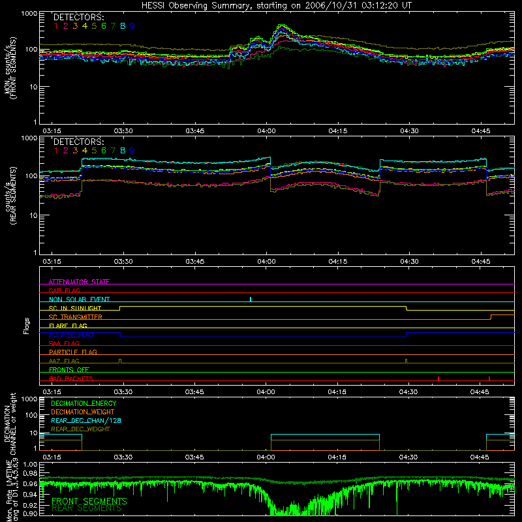Screen dimensions: 522x522
Task: Select orange detector 3 in rear segments legend
Action: (75, 151)
